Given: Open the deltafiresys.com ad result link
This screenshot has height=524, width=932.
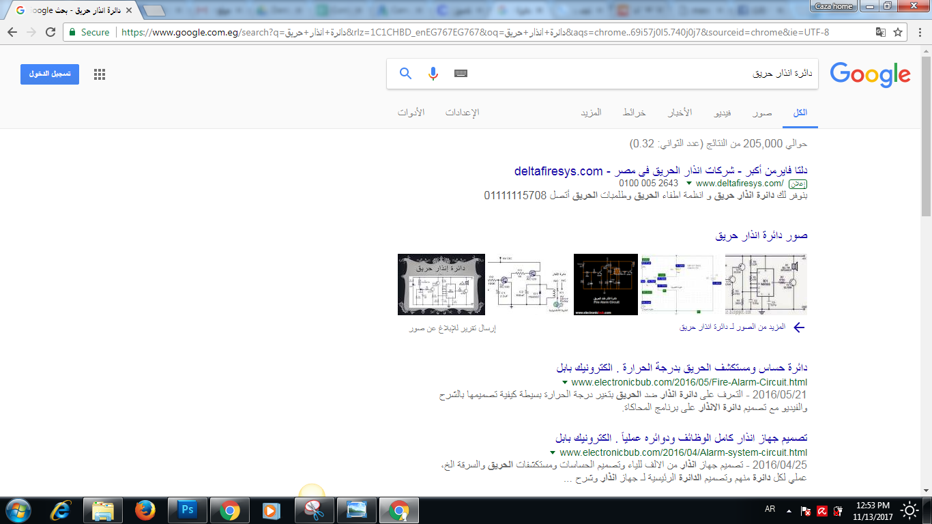Looking at the screenshot, I should coord(660,171).
